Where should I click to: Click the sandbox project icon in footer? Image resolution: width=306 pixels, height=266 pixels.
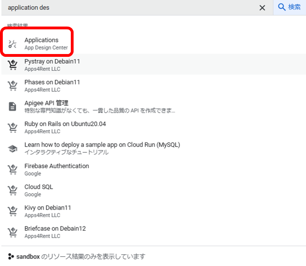pos(11,256)
